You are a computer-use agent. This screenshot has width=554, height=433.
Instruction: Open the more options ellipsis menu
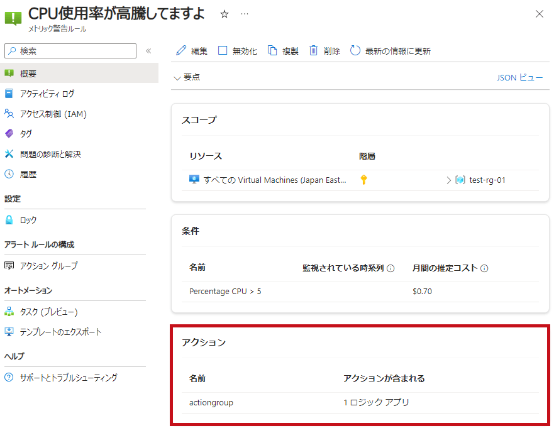245,14
